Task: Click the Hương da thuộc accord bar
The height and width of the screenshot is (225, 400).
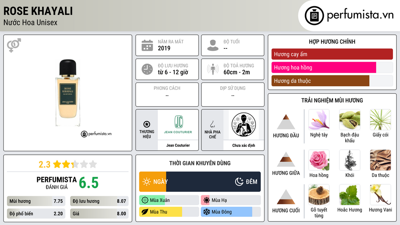Action: (332, 81)
